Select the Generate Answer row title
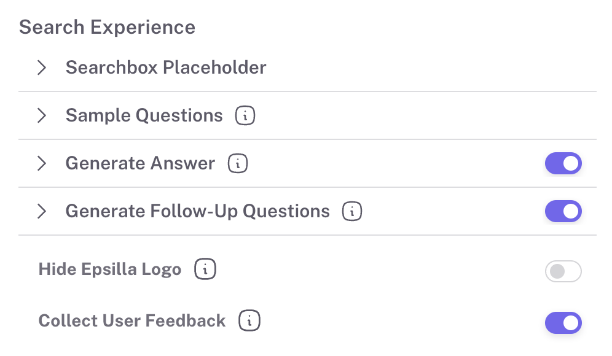 pos(140,163)
